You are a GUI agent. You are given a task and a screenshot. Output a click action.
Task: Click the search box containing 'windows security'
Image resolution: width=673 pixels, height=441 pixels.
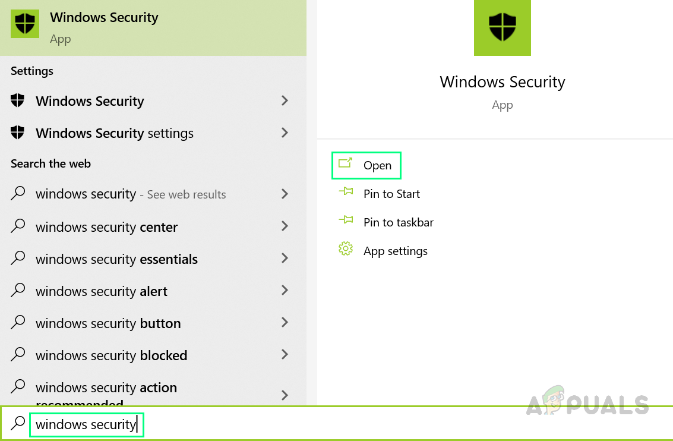click(x=87, y=424)
